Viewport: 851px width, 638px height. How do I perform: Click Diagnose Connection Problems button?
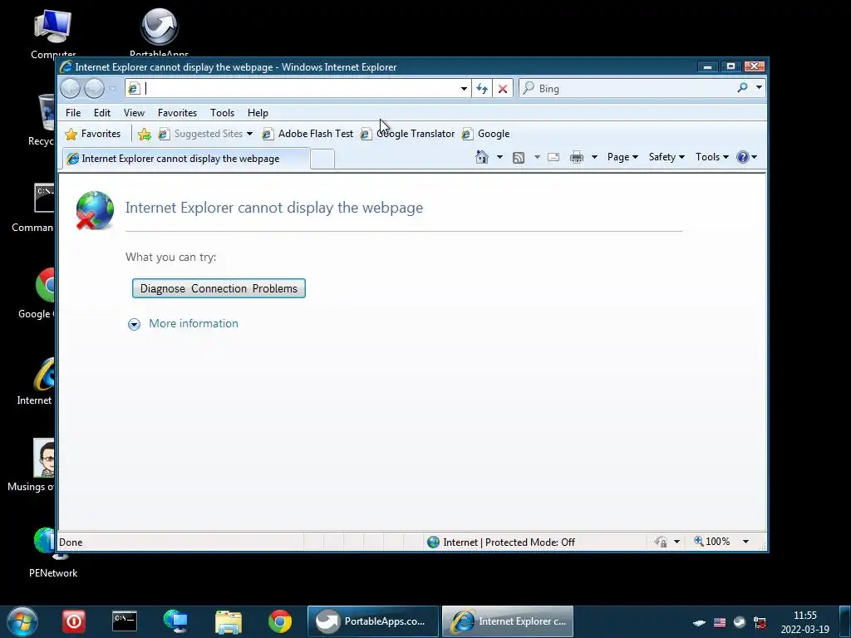(219, 288)
